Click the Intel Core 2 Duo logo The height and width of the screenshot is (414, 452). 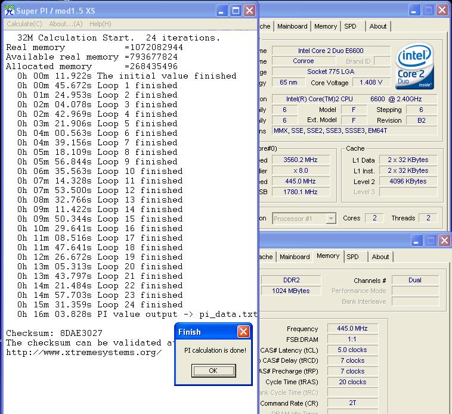(414, 66)
